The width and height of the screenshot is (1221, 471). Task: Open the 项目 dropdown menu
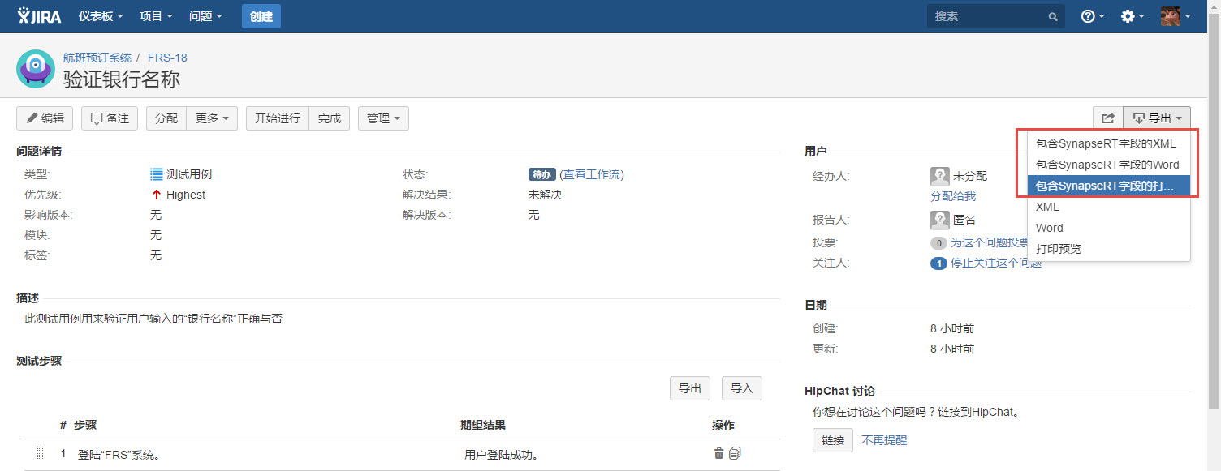pyautogui.click(x=156, y=16)
